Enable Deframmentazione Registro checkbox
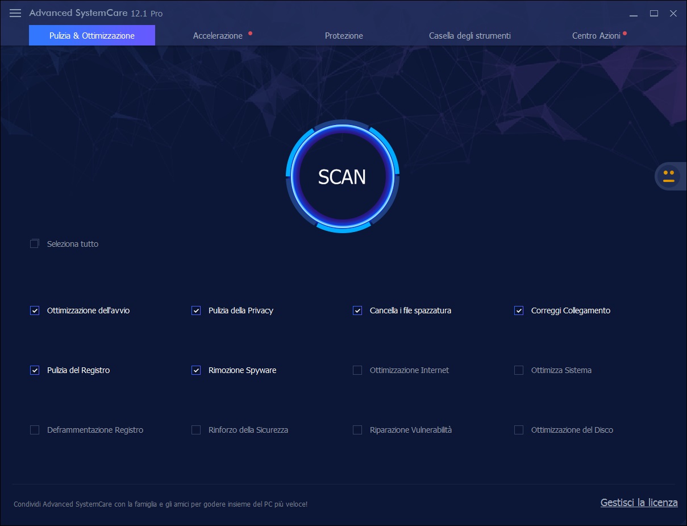 [35, 430]
